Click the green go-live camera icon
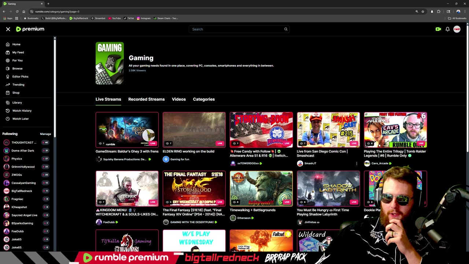 point(438,29)
